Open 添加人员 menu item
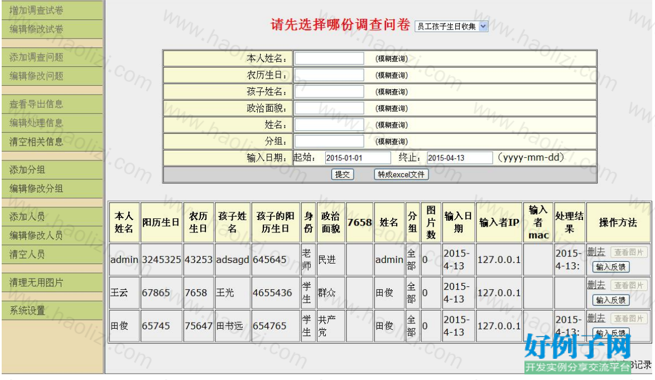 (52, 217)
